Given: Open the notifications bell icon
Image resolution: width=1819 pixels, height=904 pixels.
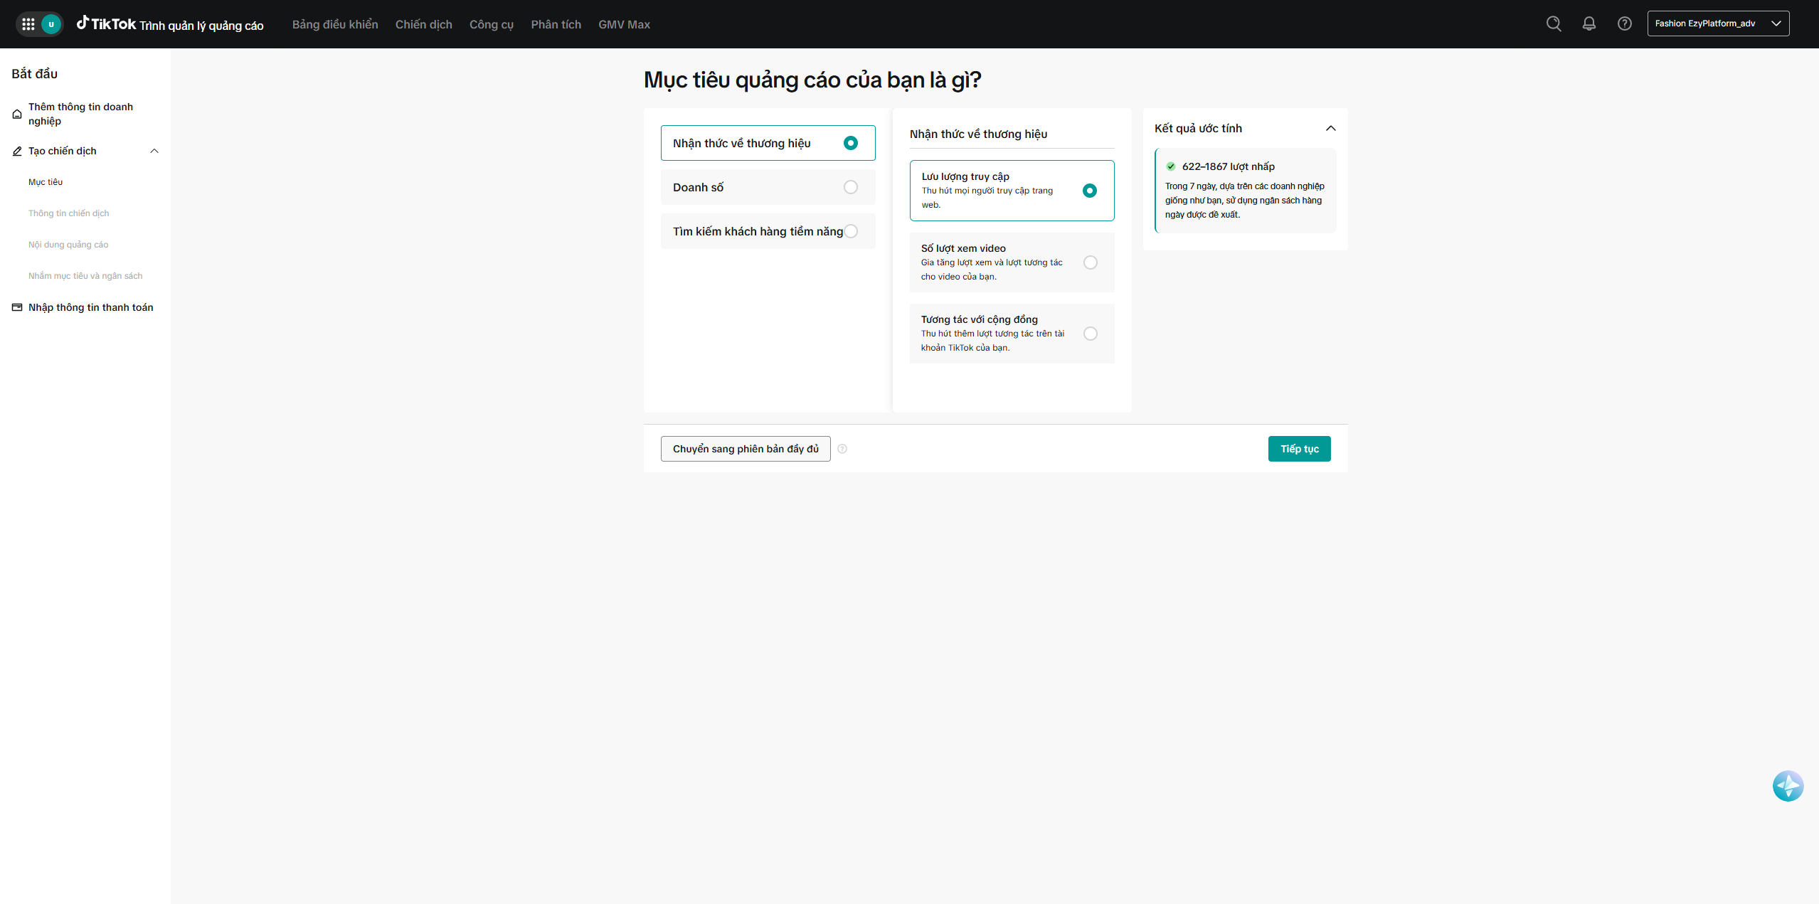Looking at the screenshot, I should tap(1589, 23).
